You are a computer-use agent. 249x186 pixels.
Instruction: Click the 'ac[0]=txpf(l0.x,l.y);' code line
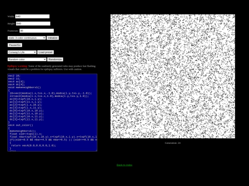[26, 99]
